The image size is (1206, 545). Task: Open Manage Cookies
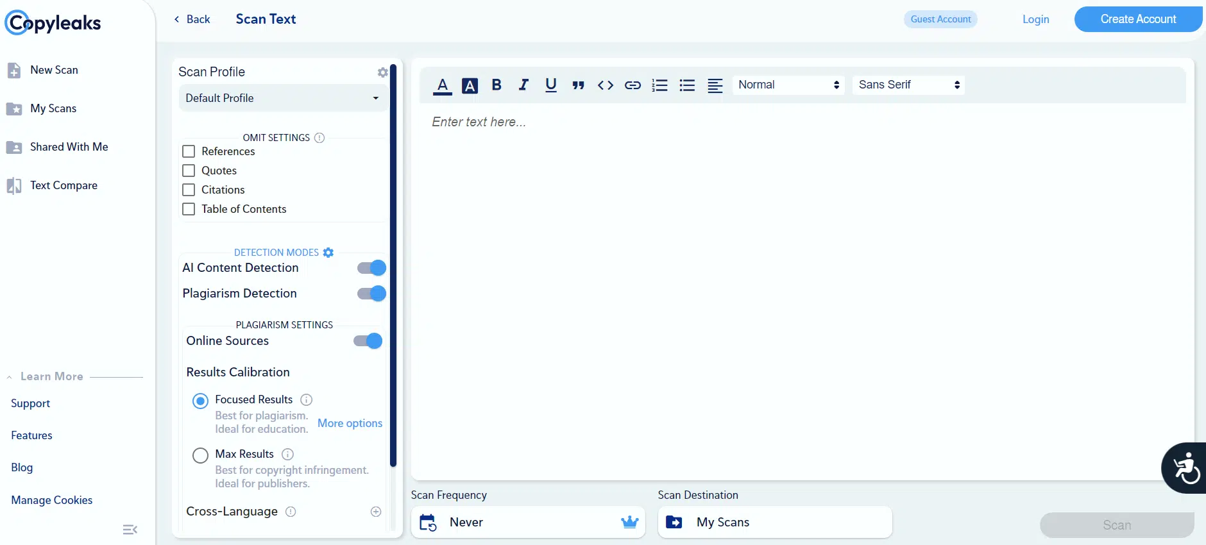tap(51, 500)
